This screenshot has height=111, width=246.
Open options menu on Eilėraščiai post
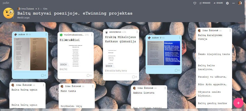click(x=91, y=35)
